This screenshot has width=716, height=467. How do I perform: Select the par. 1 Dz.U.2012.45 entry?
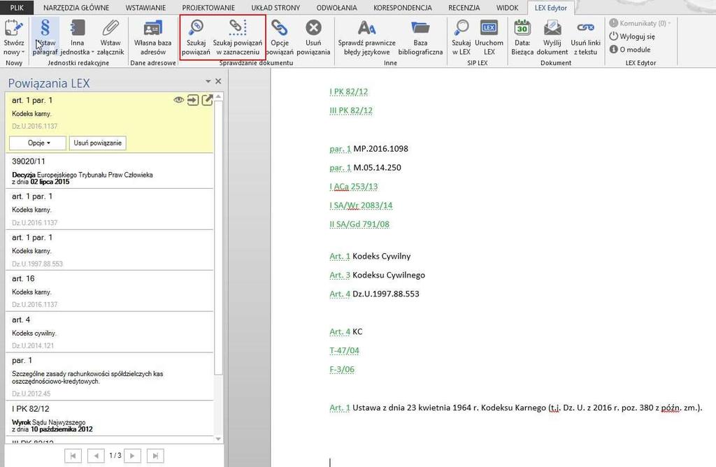click(x=110, y=377)
